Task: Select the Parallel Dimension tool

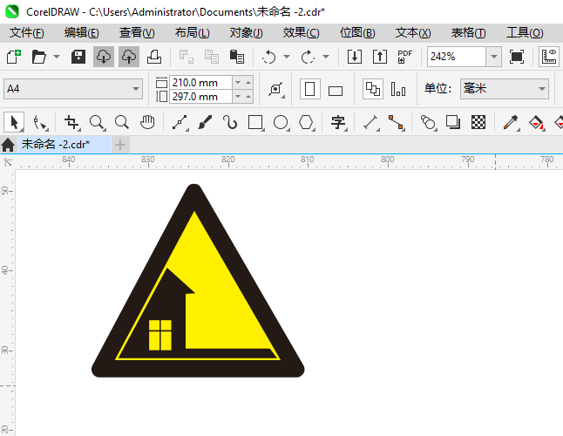Action: (371, 122)
